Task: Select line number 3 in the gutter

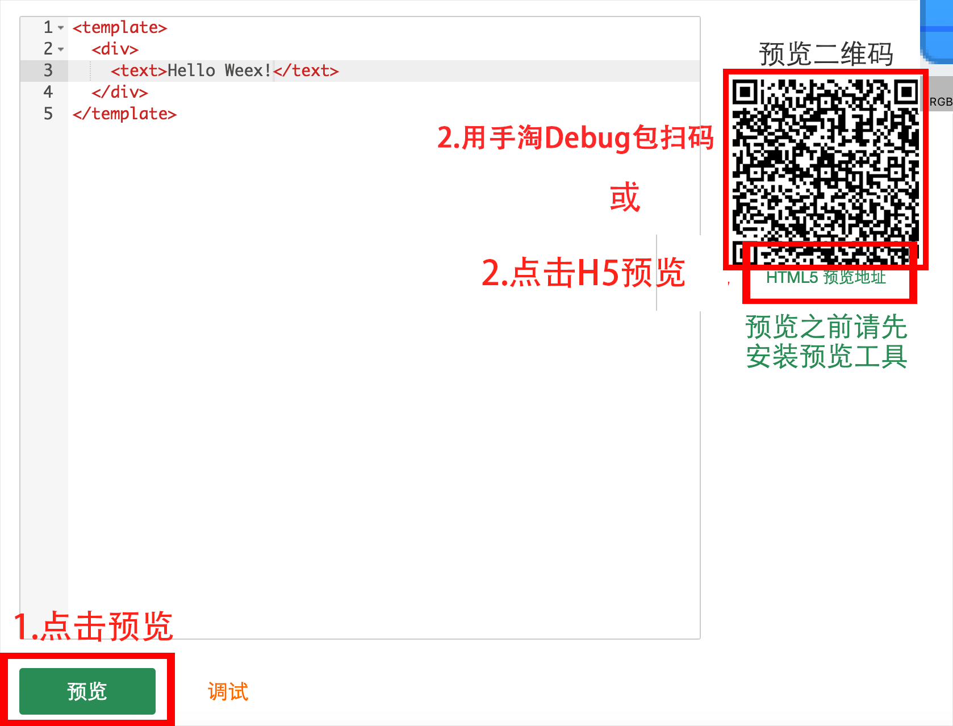Action: (x=48, y=70)
